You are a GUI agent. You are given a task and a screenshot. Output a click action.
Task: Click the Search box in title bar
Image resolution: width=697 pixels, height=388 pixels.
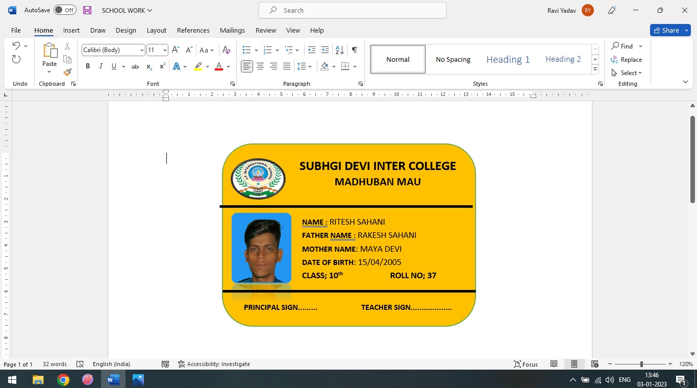(x=352, y=10)
